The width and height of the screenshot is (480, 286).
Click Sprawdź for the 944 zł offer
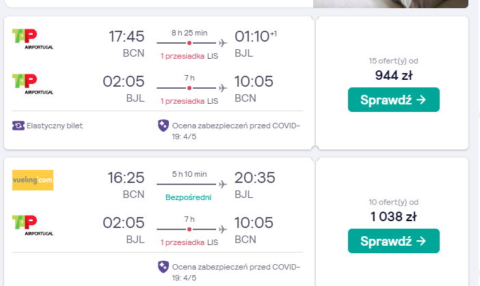tap(394, 100)
